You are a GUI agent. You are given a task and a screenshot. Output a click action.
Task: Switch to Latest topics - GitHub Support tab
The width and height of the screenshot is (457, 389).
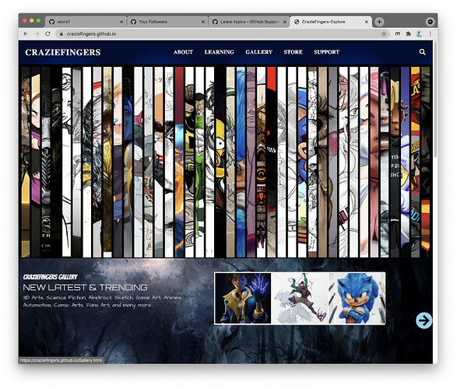[249, 22]
